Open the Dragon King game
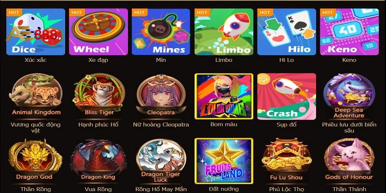Screen dimensions: 386x193 pyautogui.click(x=98, y=160)
